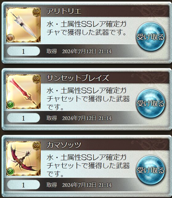Click the アリトリエ weapon thumbnail

coord(23,25)
